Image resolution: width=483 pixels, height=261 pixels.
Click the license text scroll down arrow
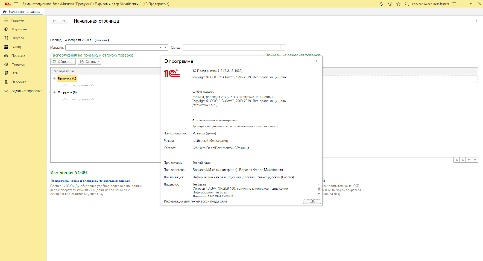click(319, 194)
